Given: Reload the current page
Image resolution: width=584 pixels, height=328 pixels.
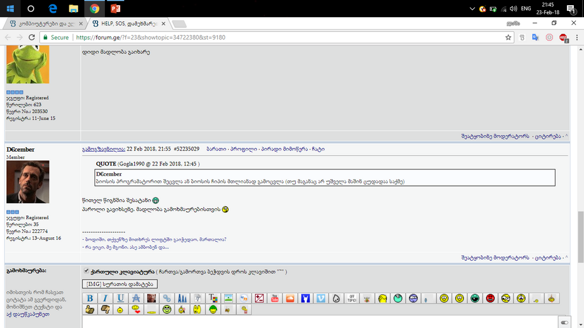Looking at the screenshot, I should (x=32, y=37).
